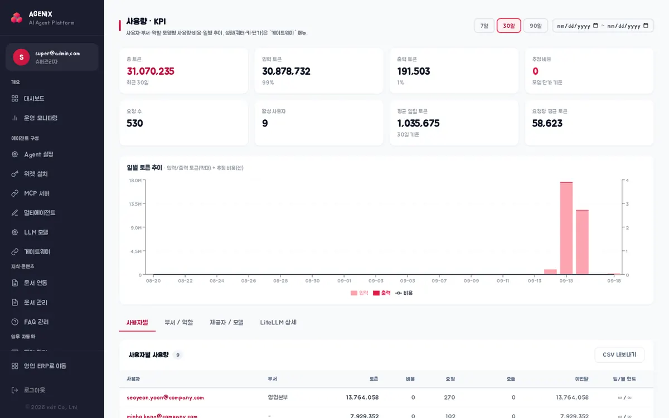Click the 평균 일일 토큰 value 1,035,675
This screenshot has height=418, width=669.
pyautogui.click(x=418, y=124)
